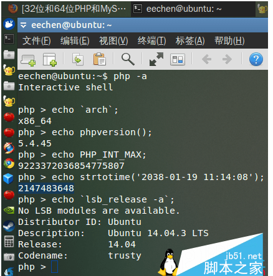
Task: Toggle fullscreen with the arrows icon
Action: point(156,59)
